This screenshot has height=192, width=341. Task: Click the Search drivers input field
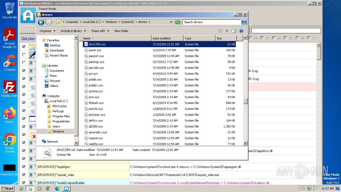pyautogui.click(x=212, y=22)
